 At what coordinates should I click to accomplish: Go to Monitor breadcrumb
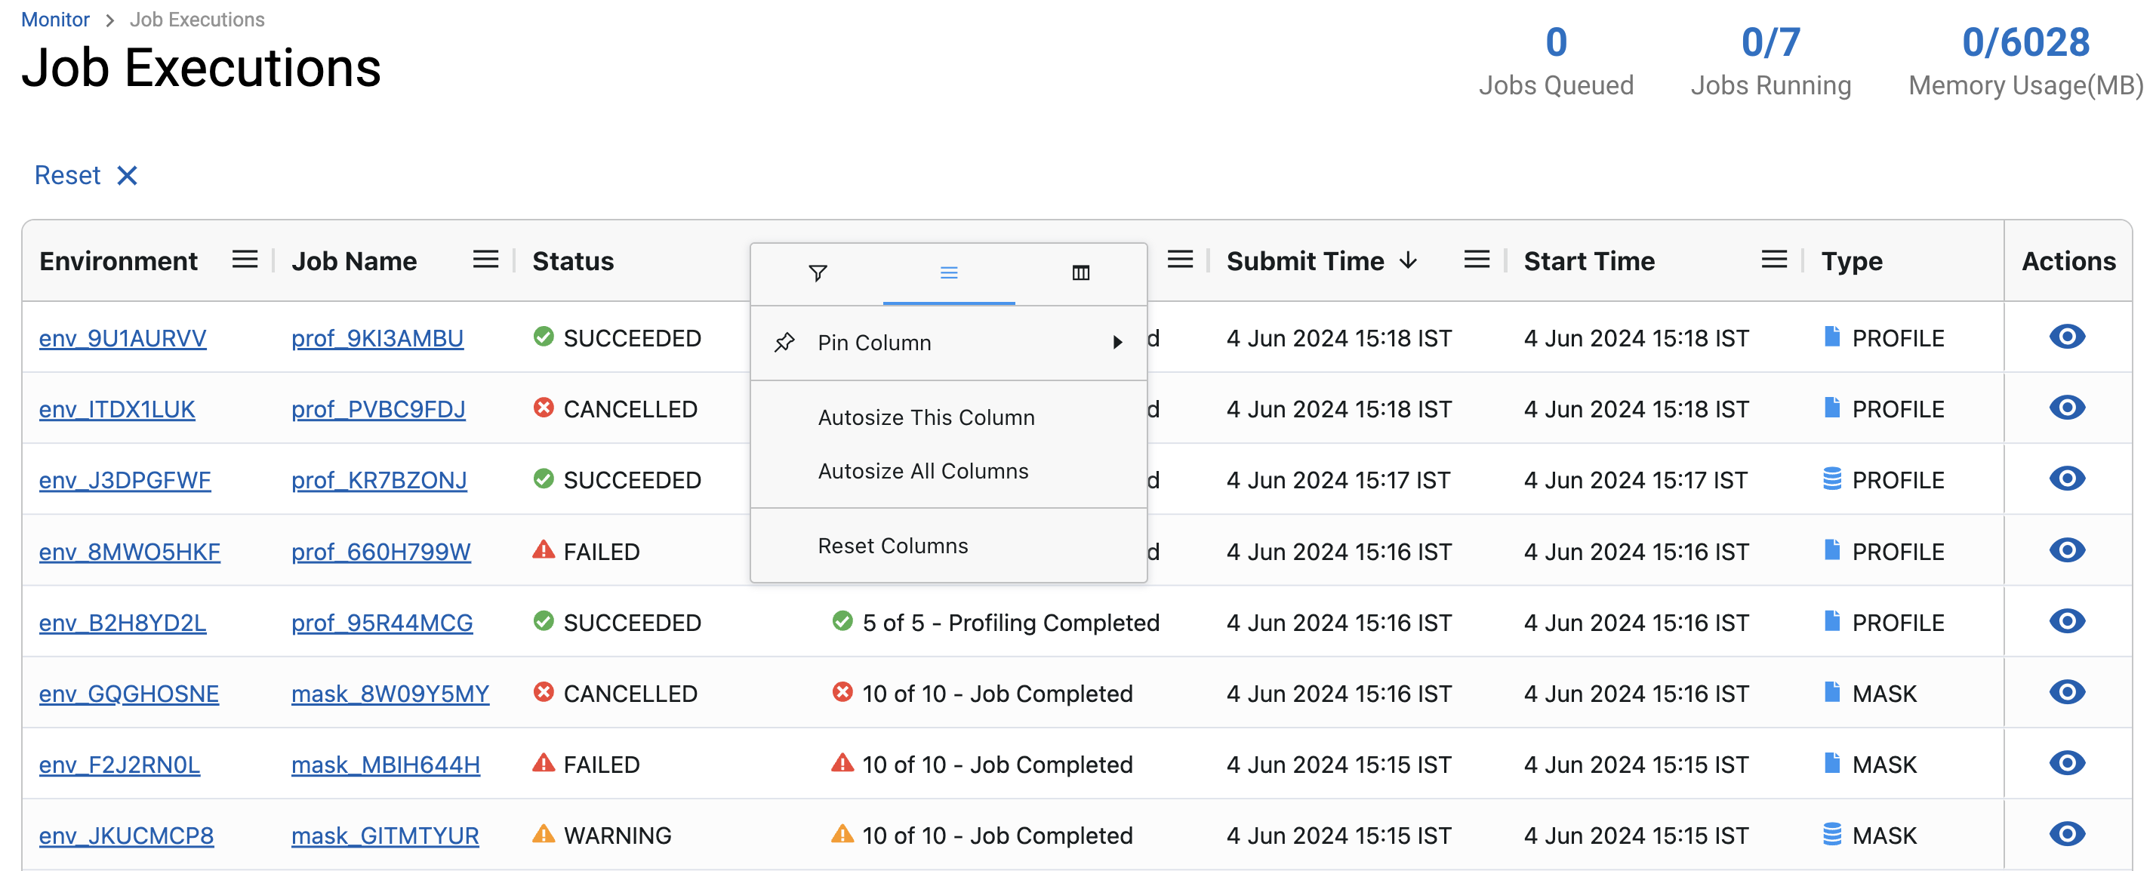pyautogui.click(x=55, y=19)
